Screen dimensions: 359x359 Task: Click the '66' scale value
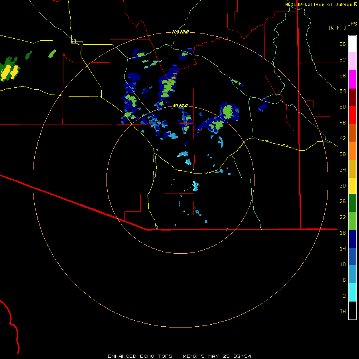pos(343,44)
